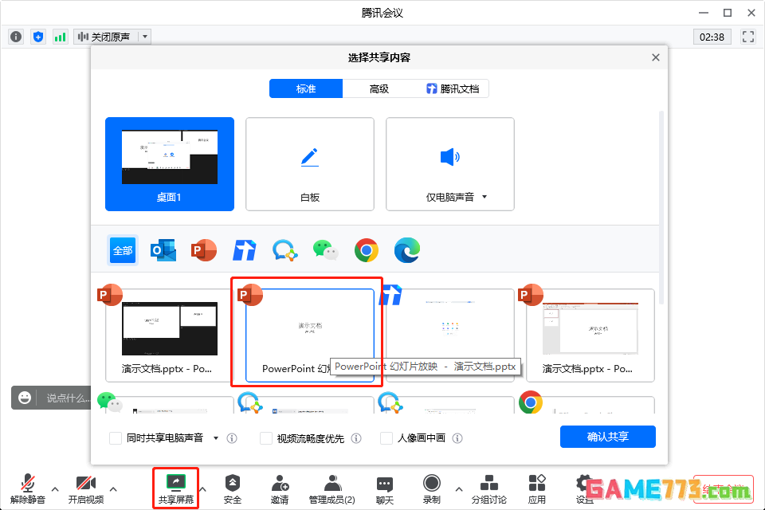Switch to the 高级 tab
The image size is (765, 510).
click(x=379, y=88)
